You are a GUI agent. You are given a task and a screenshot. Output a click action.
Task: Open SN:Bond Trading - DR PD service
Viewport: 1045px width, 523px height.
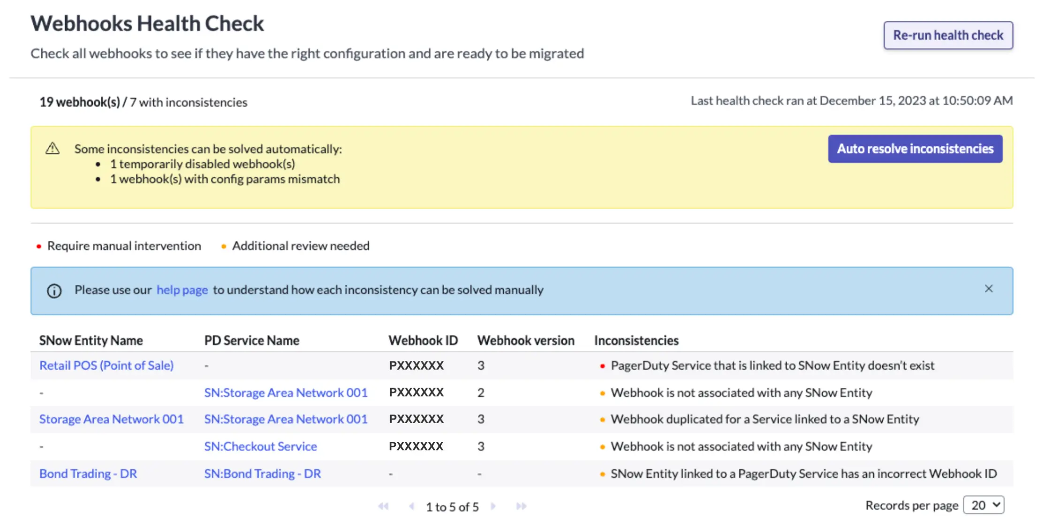(x=262, y=474)
